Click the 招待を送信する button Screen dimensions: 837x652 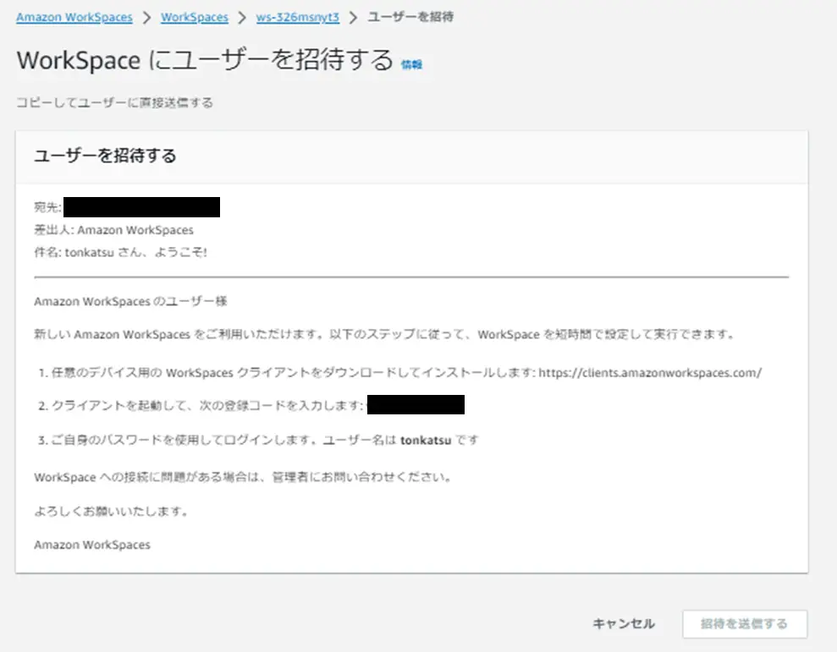pyautogui.click(x=745, y=624)
